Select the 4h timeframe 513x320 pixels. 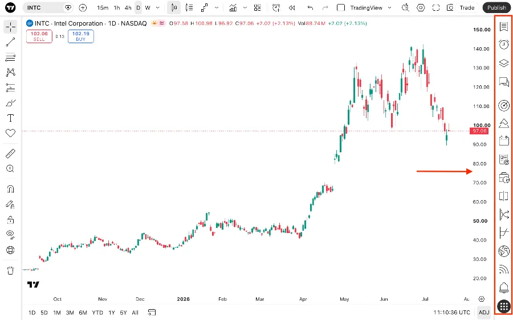[128, 7]
